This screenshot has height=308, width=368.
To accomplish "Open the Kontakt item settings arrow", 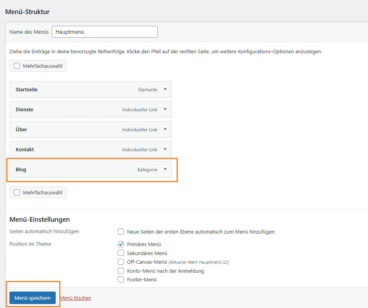I will [166, 149].
